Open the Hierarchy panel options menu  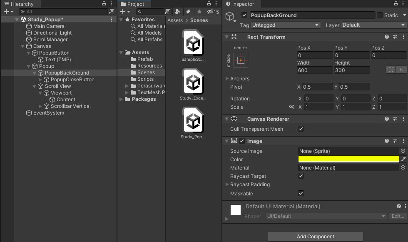[111, 4]
